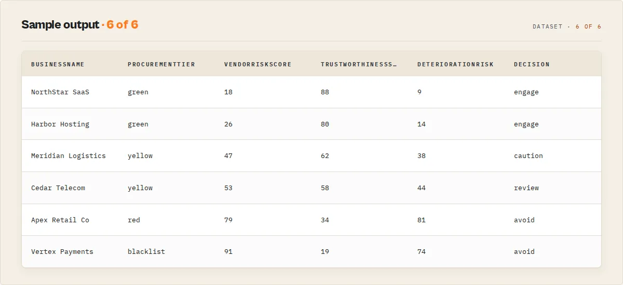Click trustworthiness value 58
Screen dimensions: 623x285
point(325,188)
